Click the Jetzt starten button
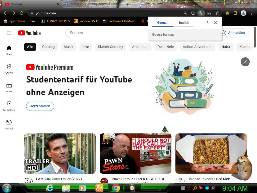 point(40,106)
